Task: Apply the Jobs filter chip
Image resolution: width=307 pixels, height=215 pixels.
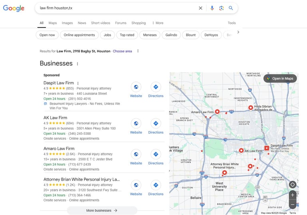Action: click(107, 35)
